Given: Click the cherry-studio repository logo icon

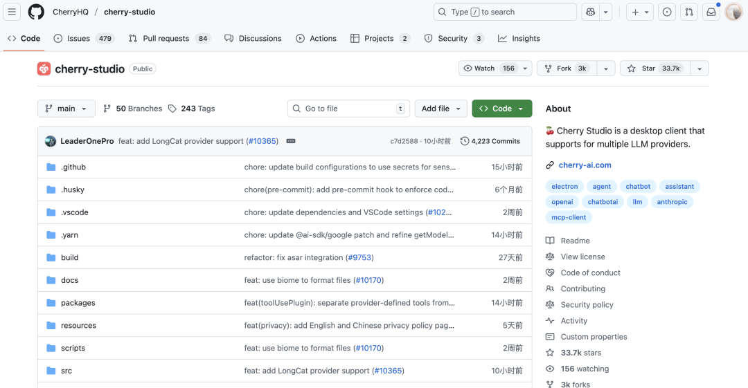Looking at the screenshot, I should [x=44, y=68].
